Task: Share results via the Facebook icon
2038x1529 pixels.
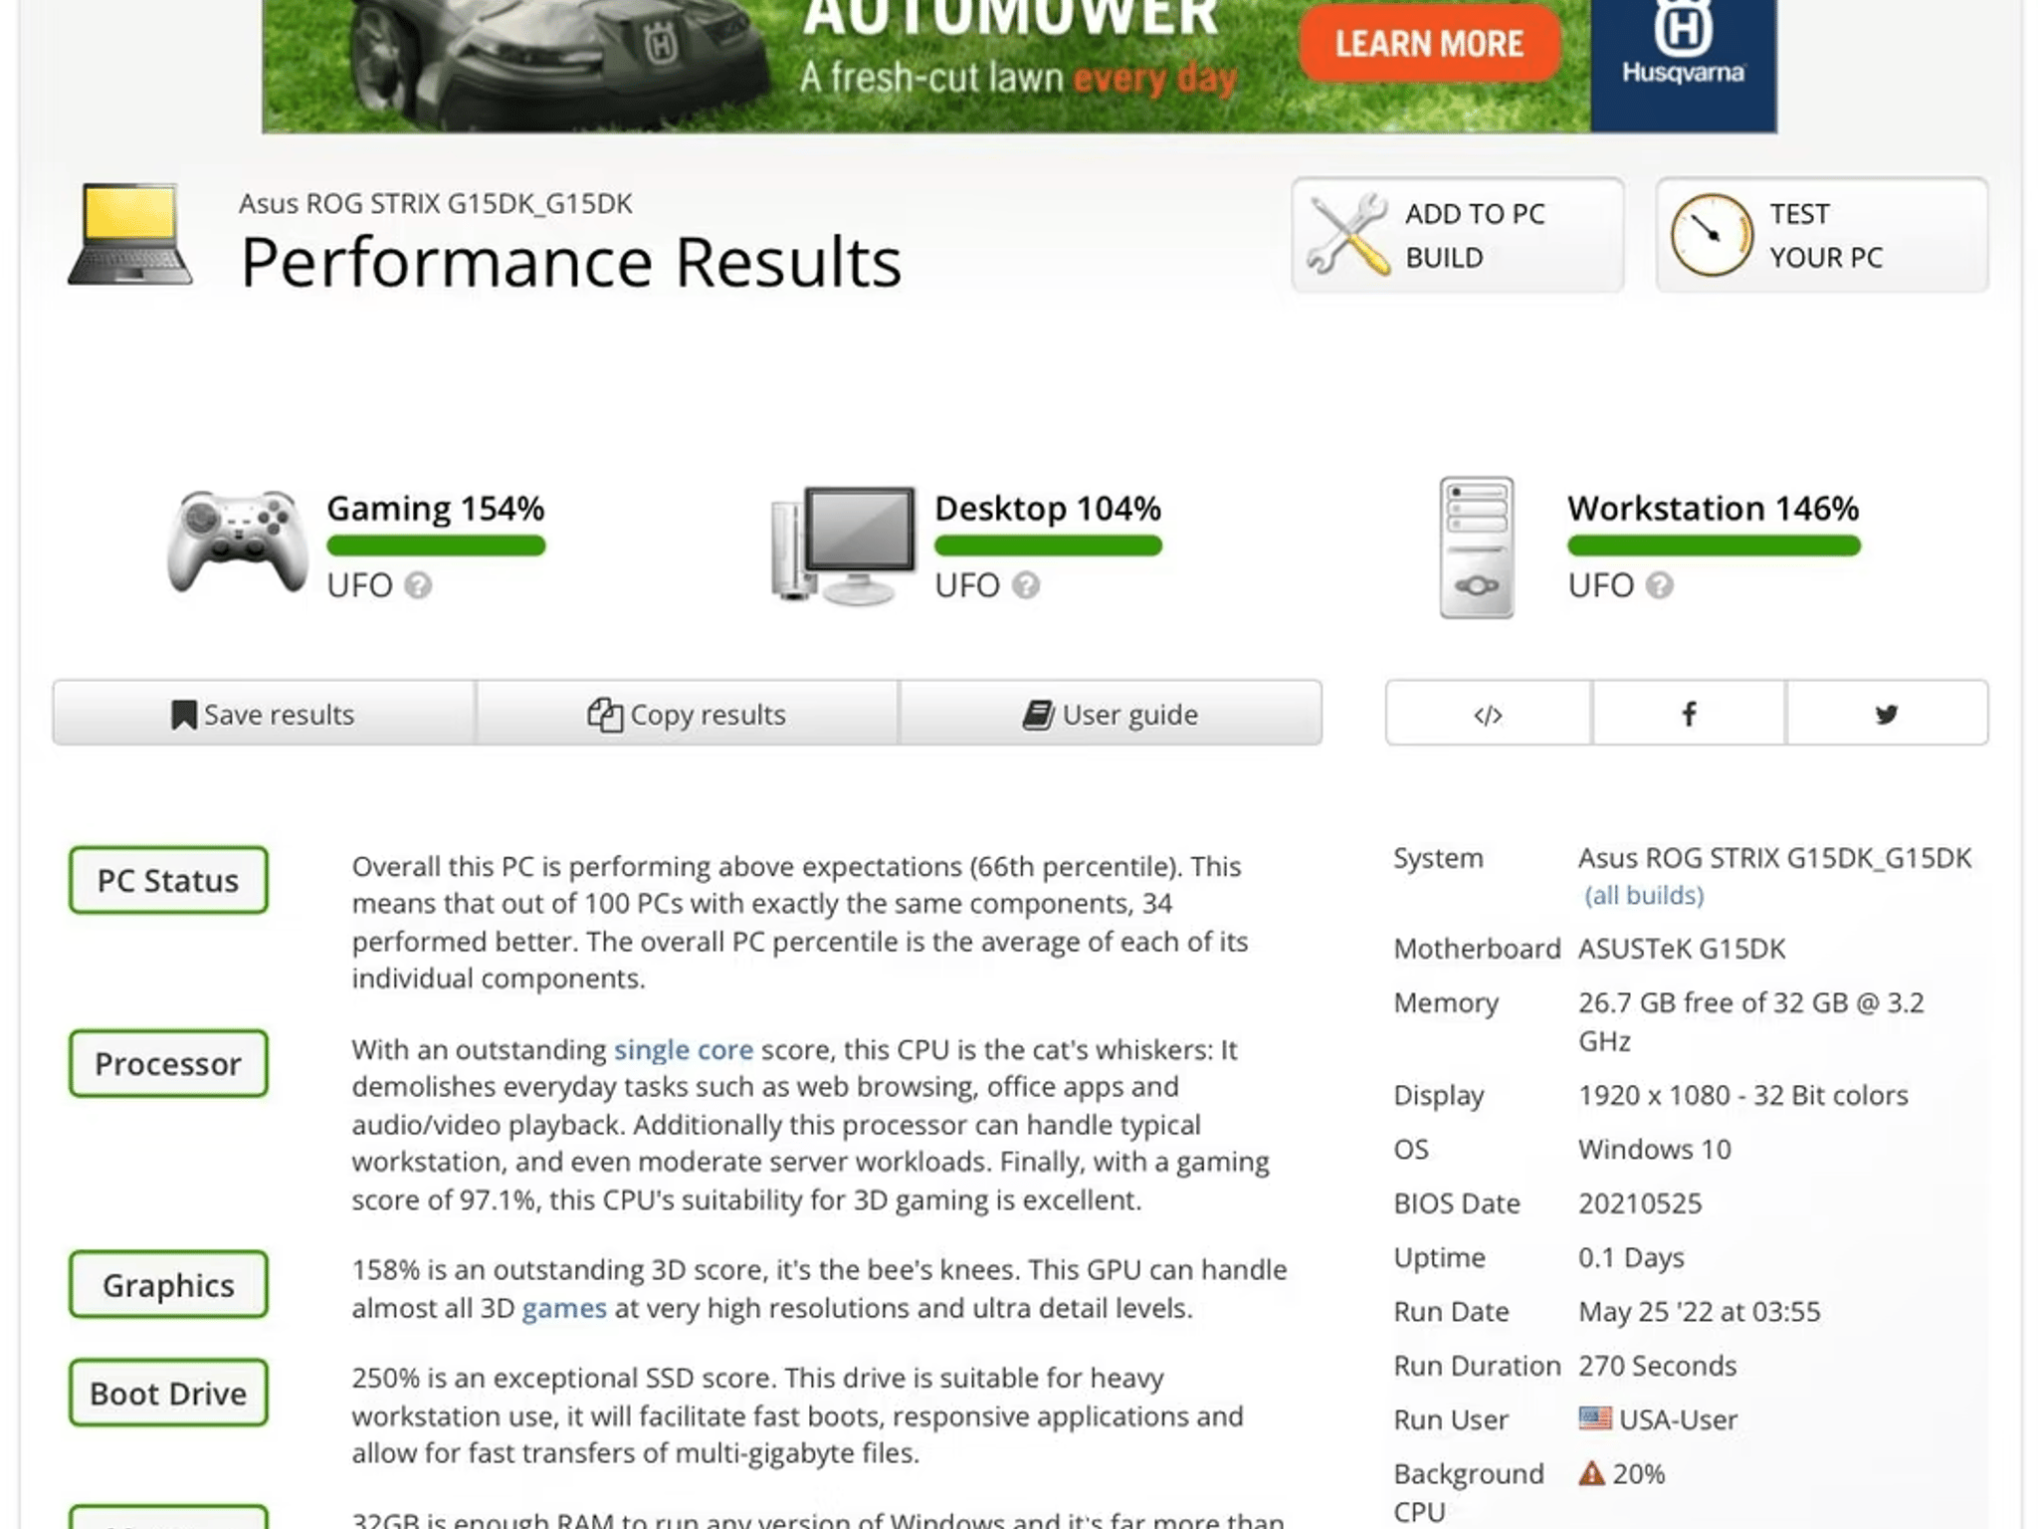Action: point(1689,714)
